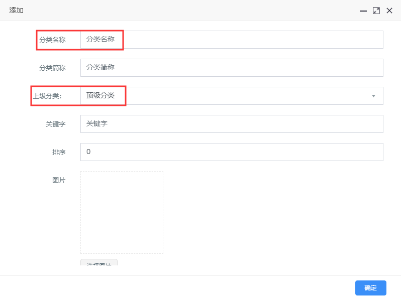Image resolution: width=401 pixels, height=299 pixels.
Task: Maximize the 添加 dialog window
Action: click(x=376, y=11)
